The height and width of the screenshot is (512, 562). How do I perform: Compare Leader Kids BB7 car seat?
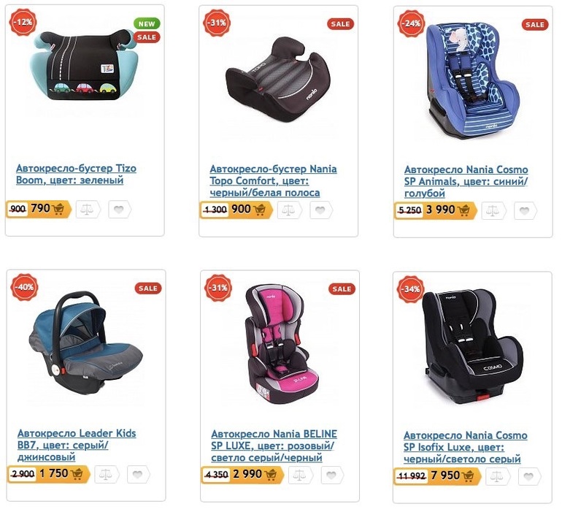(x=107, y=475)
